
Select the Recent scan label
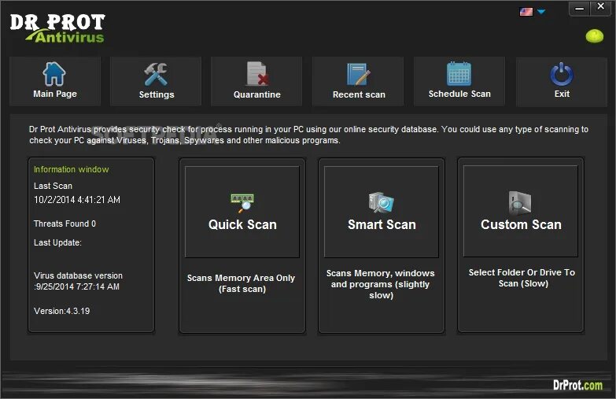359,94
